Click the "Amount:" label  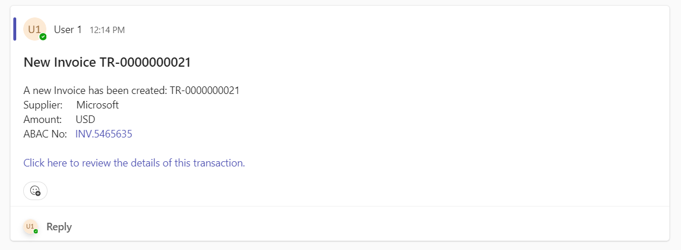[x=42, y=119]
